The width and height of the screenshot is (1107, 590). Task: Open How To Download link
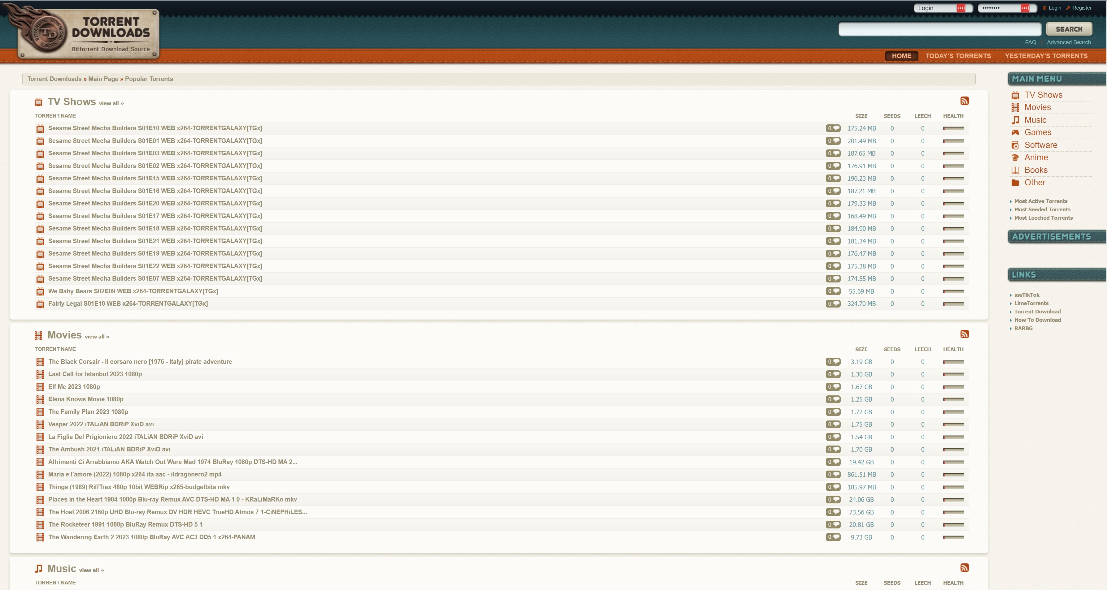click(1037, 320)
